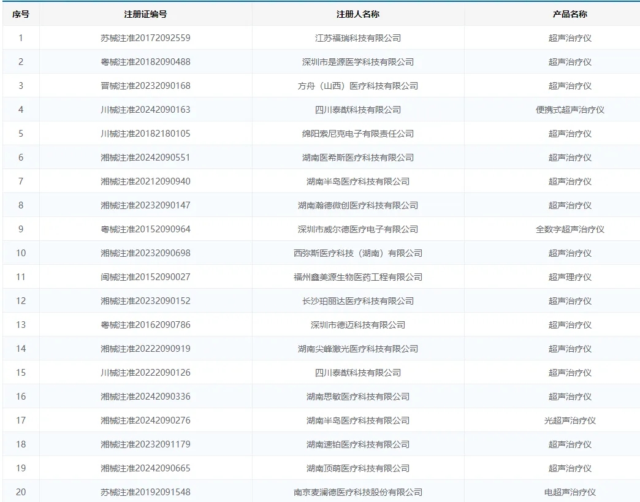Select product name 超声理疗仪
640x502 pixels.
coord(570,276)
